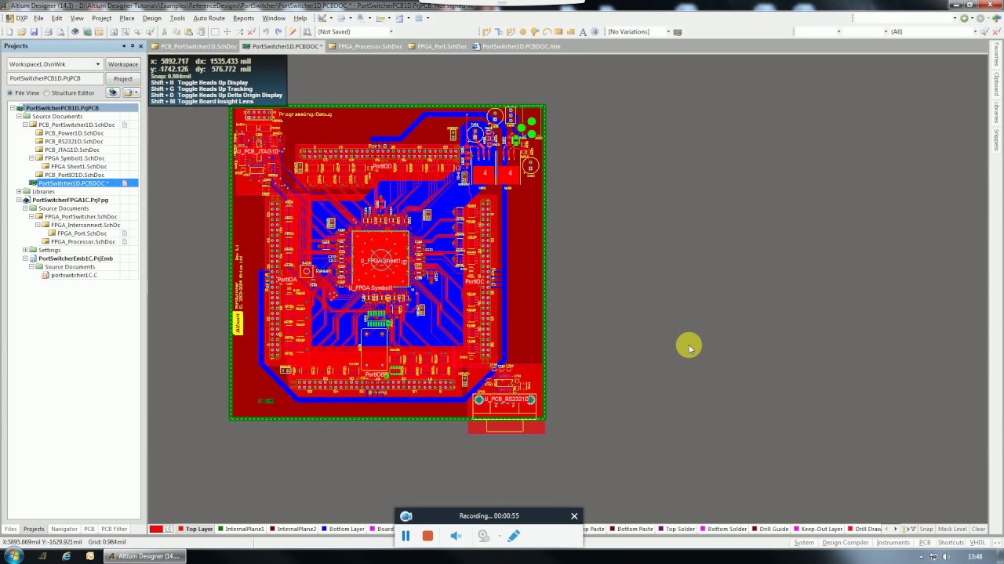Expand the Settings tree node
1004x564 pixels.
point(25,250)
